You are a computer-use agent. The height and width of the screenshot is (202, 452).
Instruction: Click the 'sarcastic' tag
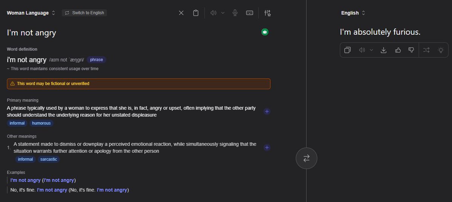(49, 159)
